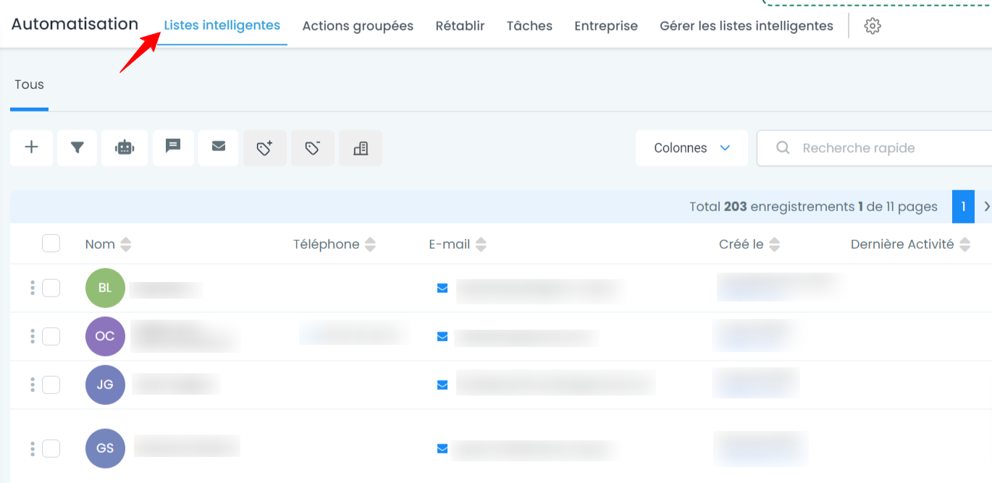Toggle the select-all header checkbox
The height and width of the screenshot is (483, 992).
[51, 243]
